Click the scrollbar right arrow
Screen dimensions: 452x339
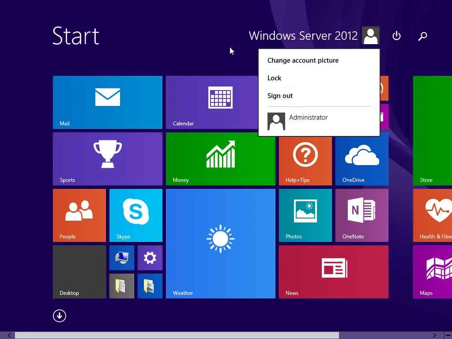[434, 335]
